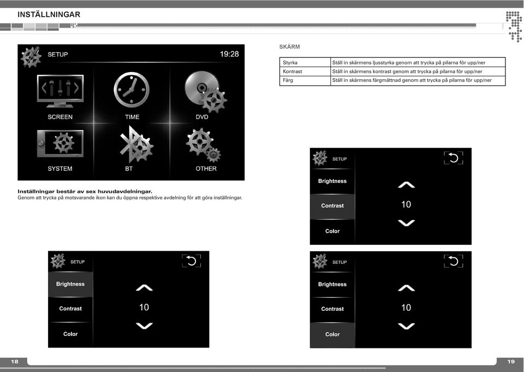Click the DVD label text

(x=202, y=117)
